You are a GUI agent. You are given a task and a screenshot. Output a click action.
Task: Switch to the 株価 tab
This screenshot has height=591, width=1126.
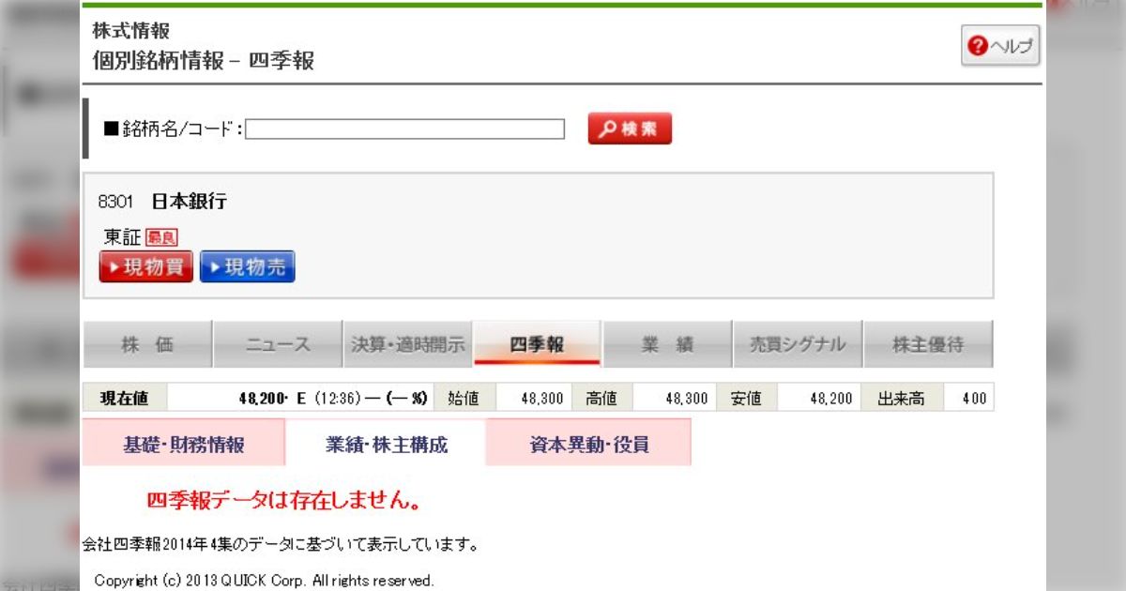147,344
